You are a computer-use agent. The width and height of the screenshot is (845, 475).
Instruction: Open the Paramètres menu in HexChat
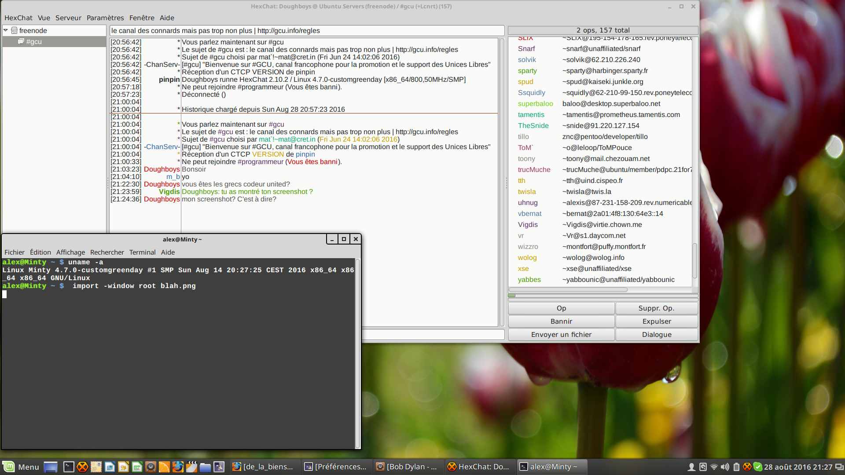(105, 18)
